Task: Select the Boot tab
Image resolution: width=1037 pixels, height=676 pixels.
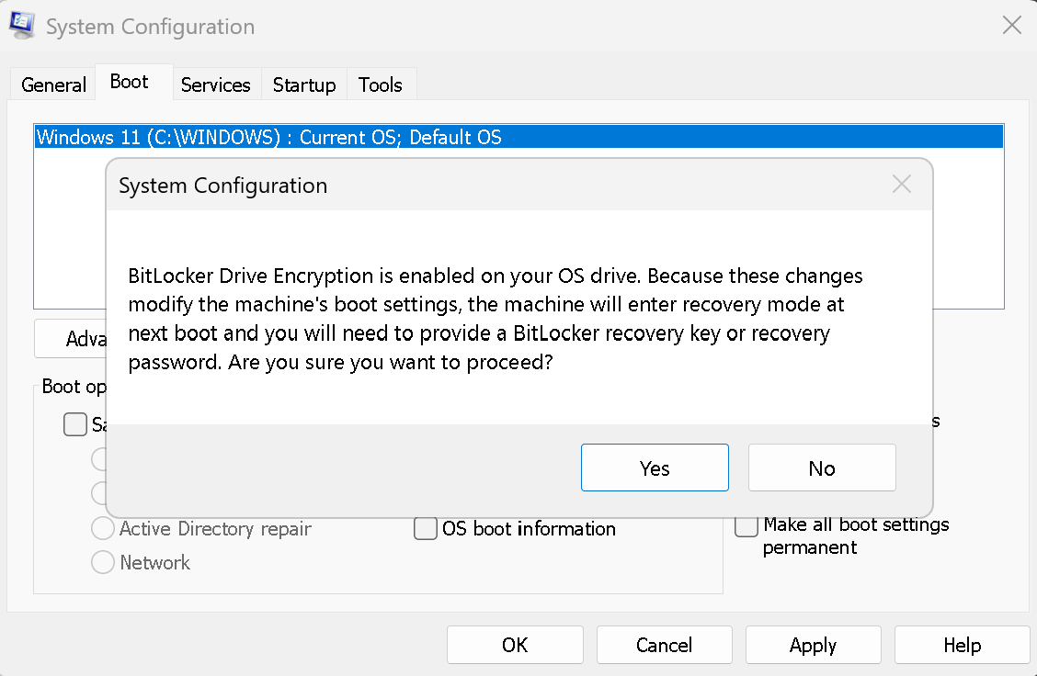Action: click(x=129, y=82)
